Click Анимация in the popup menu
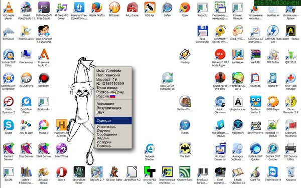 (105, 104)
